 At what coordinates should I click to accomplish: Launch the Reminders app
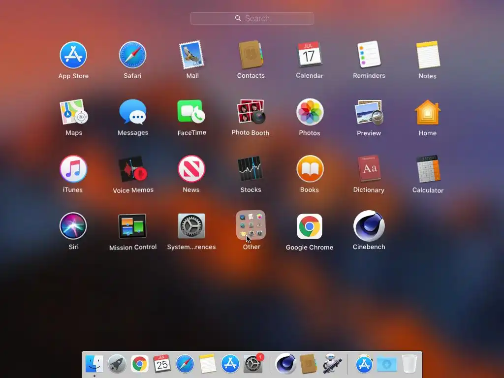tap(369, 54)
